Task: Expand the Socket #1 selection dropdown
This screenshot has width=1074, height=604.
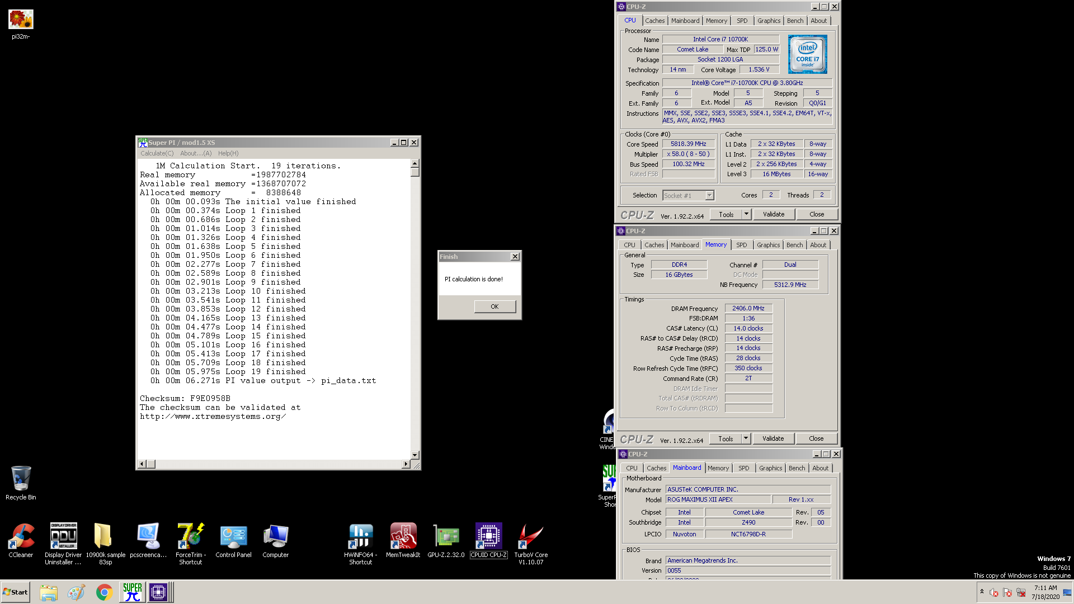Action: pos(709,195)
